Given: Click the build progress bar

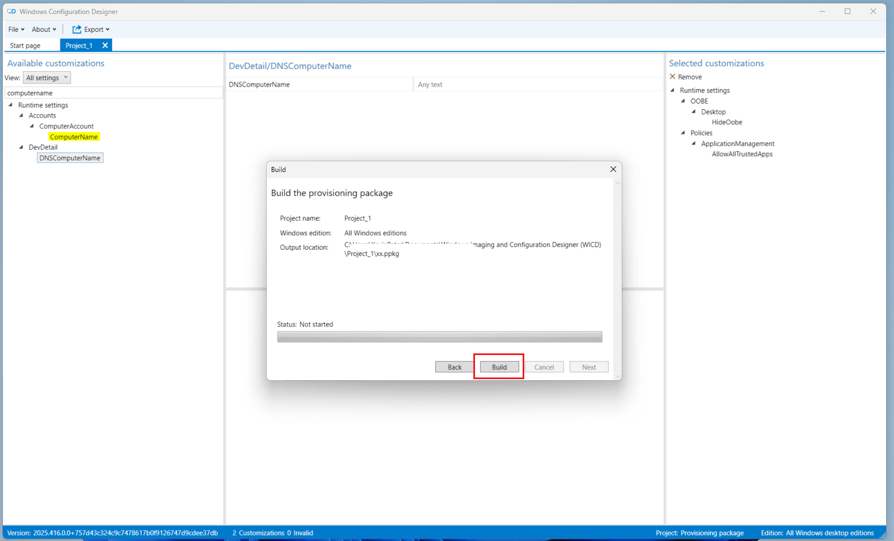Looking at the screenshot, I should 440,337.
